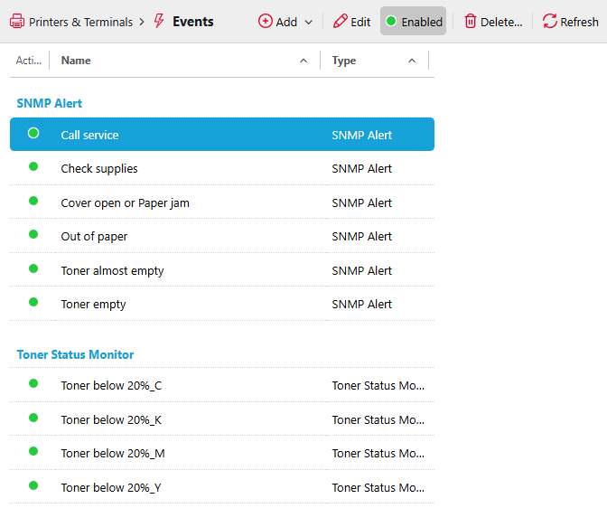607x508 pixels.
Task: Open Printers & Terminals breadcrumb link
Action: click(x=80, y=22)
